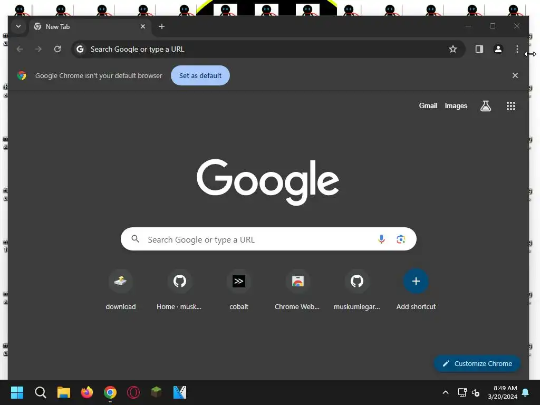The image size is (540, 405).
Task: Click the Customize Chrome button
Action: 477,363
